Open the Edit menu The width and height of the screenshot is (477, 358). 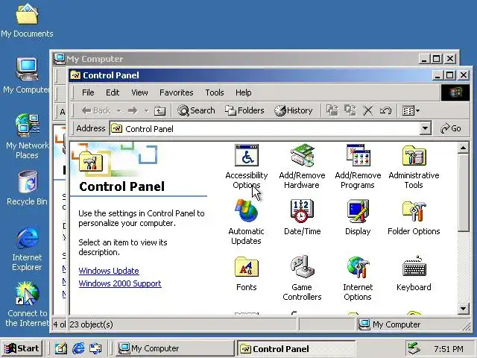pyautogui.click(x=113, y=92)
